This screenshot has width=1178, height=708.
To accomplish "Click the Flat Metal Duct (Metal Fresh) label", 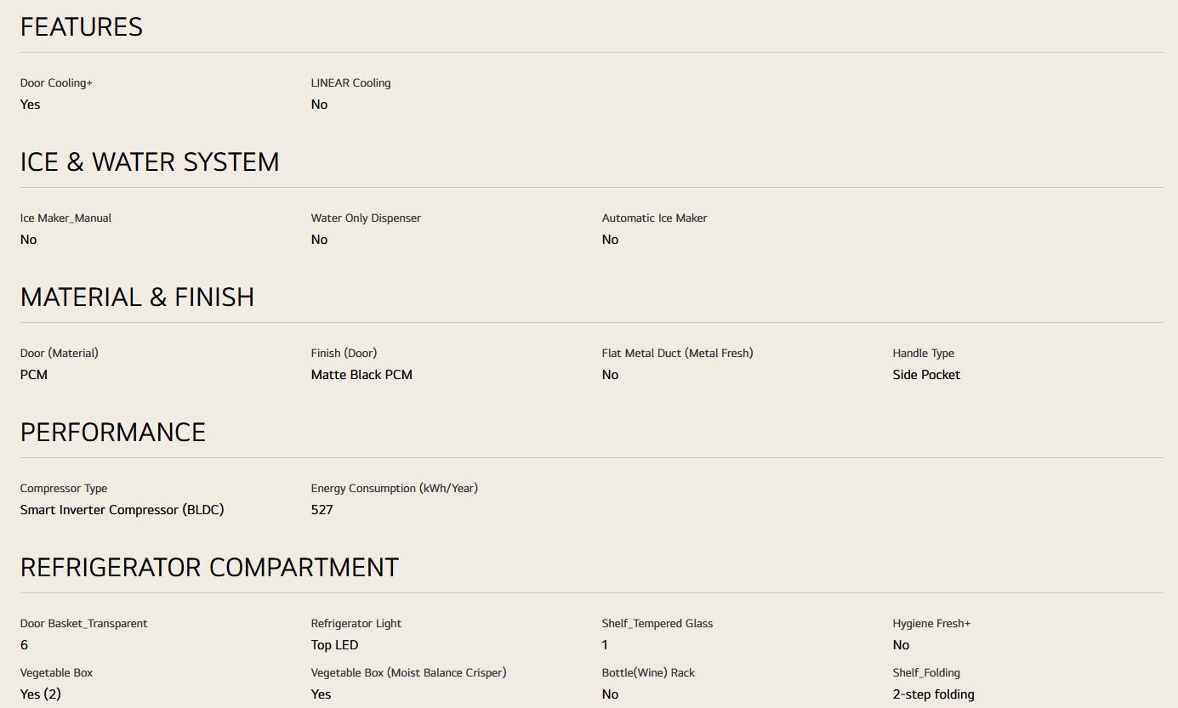I will click(x=677, y=354).
